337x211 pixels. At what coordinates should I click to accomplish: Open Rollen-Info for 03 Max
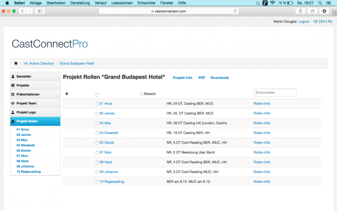261,123
